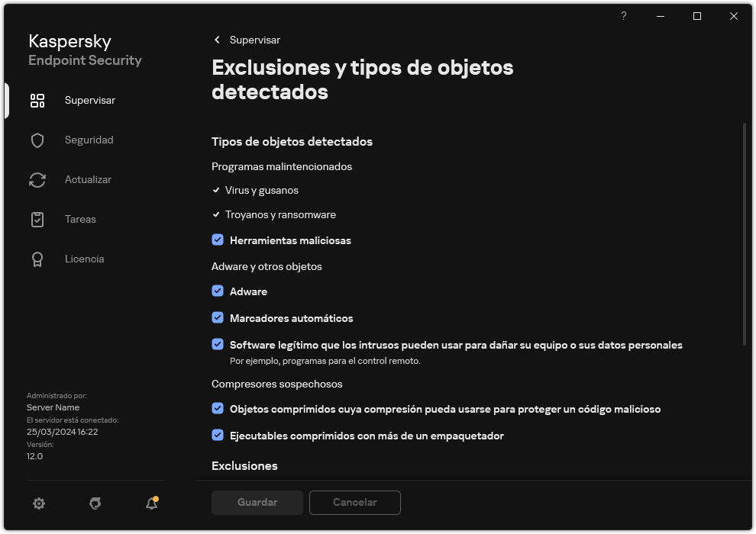This screenshot has width=756, height=534.
Task: Click the Actualizar refresh icon
Action: (37, 179)
